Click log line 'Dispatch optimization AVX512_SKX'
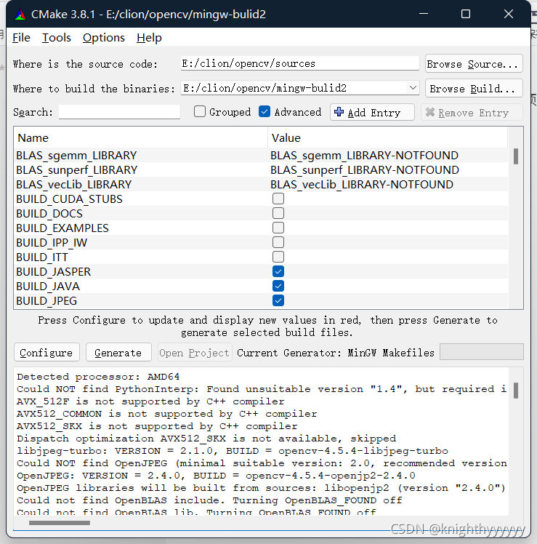Image resolution: width=537 pixels, height=544 pixels. click(206, 439)
